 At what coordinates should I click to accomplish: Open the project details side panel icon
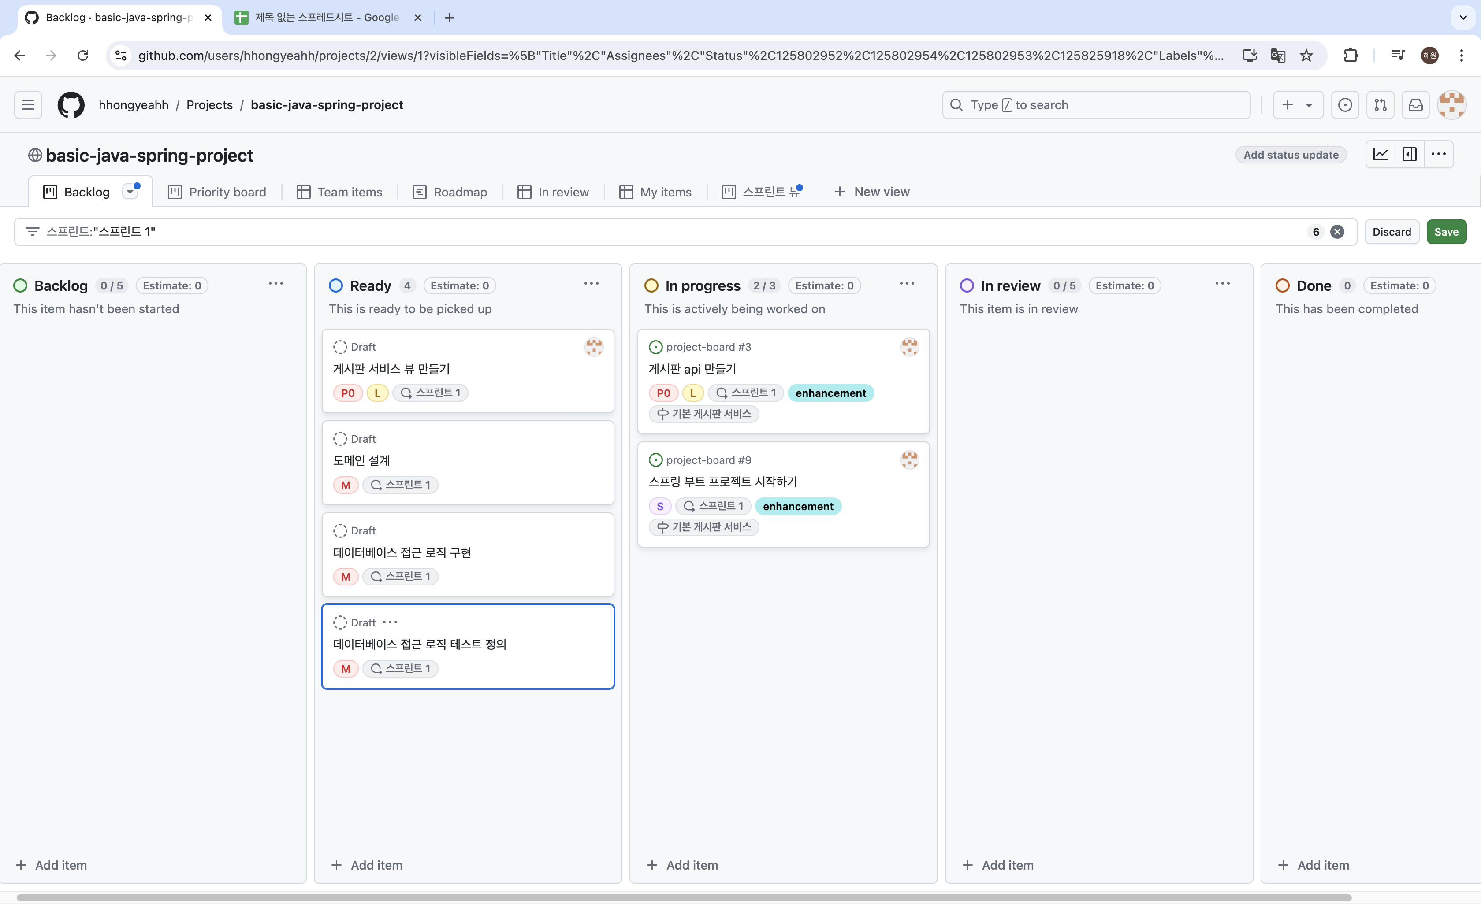pyautogui.click(x=1409, y=154)
